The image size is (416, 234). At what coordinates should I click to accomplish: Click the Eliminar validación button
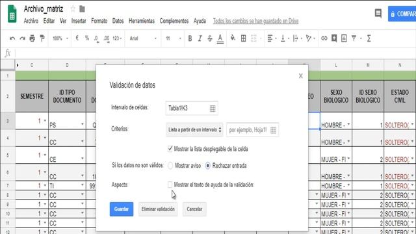[x=158, y=209]
